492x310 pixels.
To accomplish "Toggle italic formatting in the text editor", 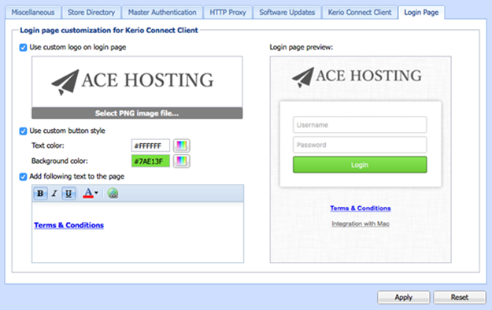I will 54,194.
